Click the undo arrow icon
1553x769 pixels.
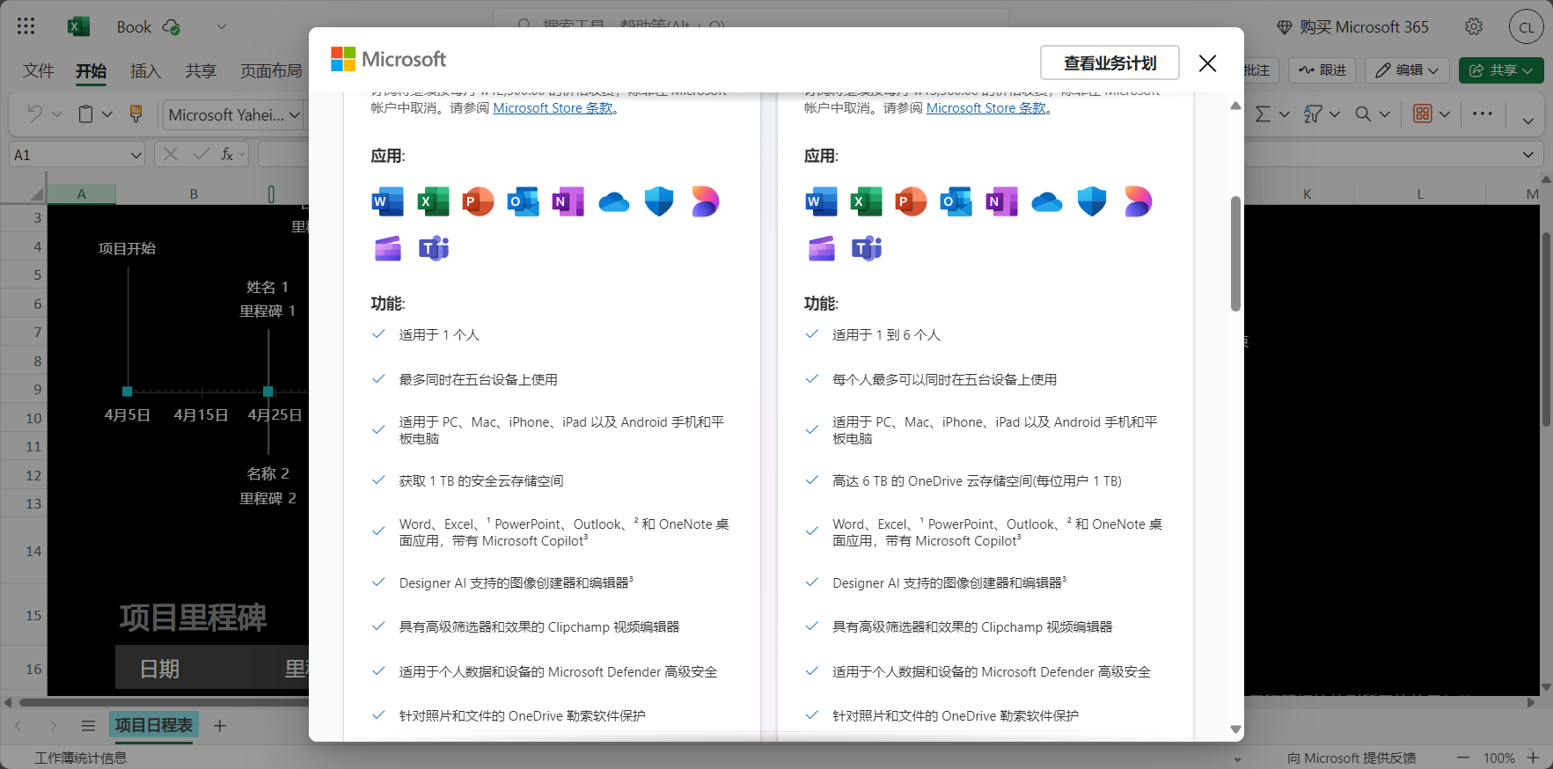tap(34, 114)
